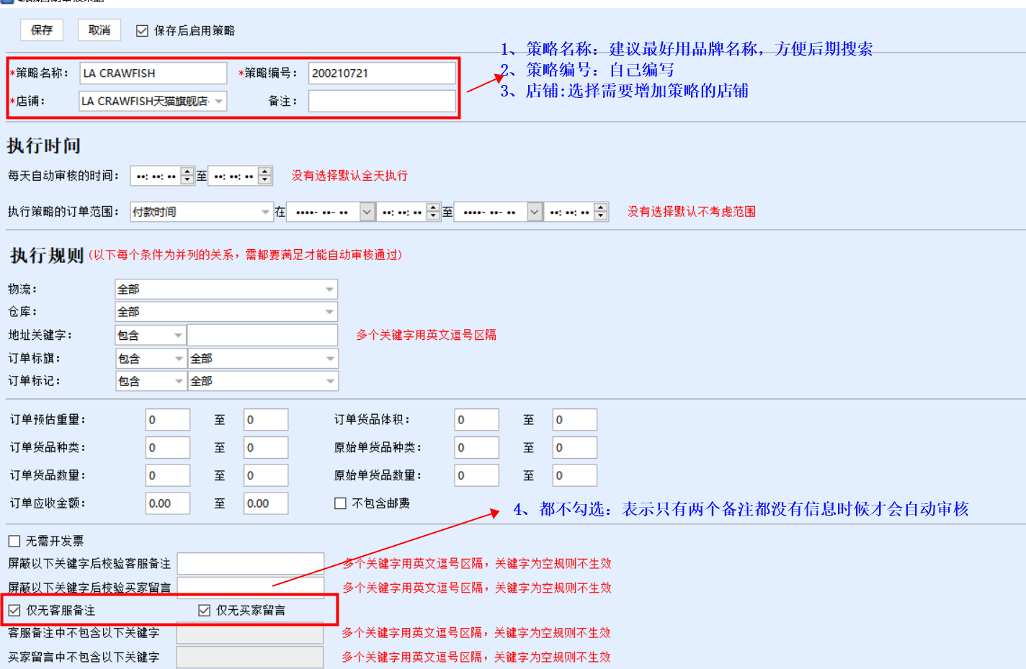Open 订单标旗 全部 dropdown
Viewport: 1026px width, 669px height.
pyautogui.click(x=330, y=359)
